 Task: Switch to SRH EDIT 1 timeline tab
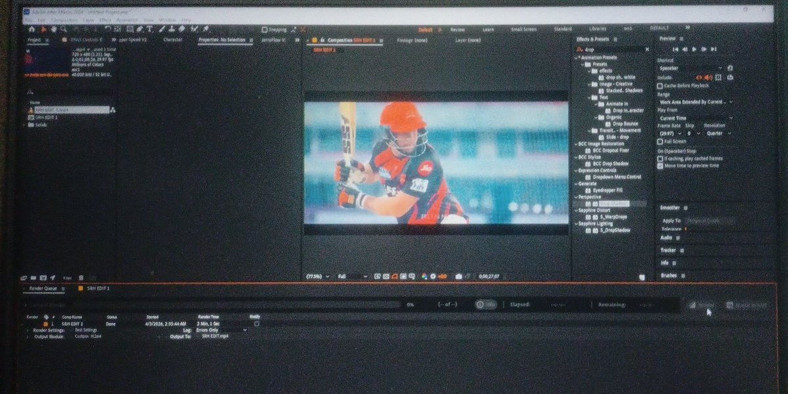(x=98, y=288)
